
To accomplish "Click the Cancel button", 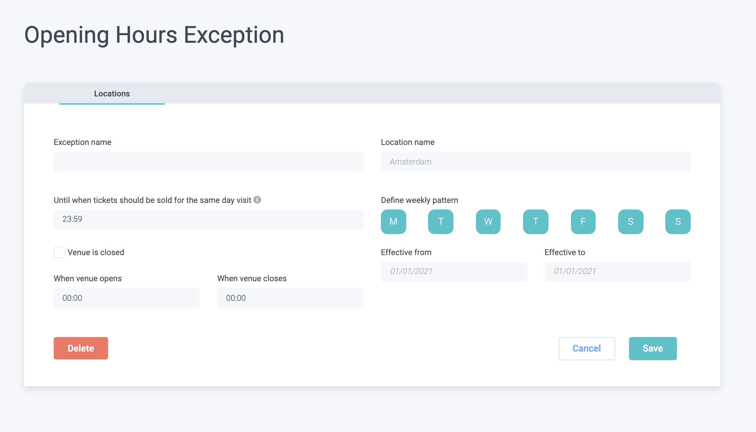I will [587, 348].
